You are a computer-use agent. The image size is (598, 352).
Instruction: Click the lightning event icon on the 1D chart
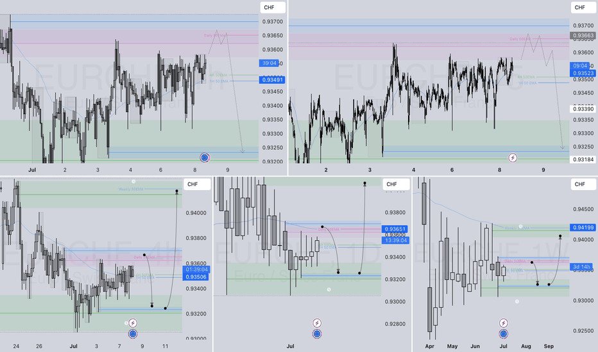317,323
